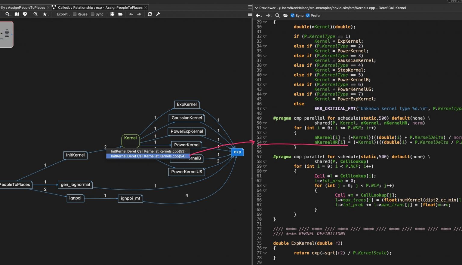Select the zoom magnifier tool
The image size is (462, 265).
pos(35,14)
